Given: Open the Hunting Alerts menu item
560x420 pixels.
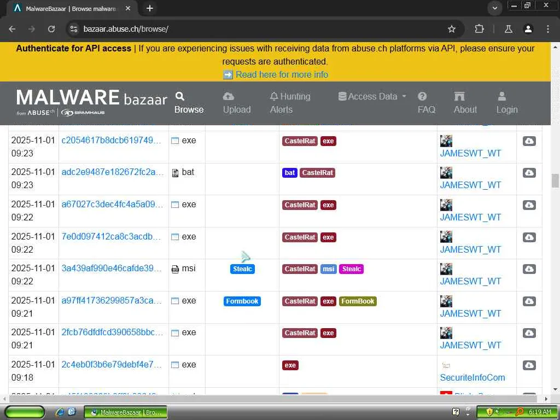Looking at the screenshot, I should point(290,103).
